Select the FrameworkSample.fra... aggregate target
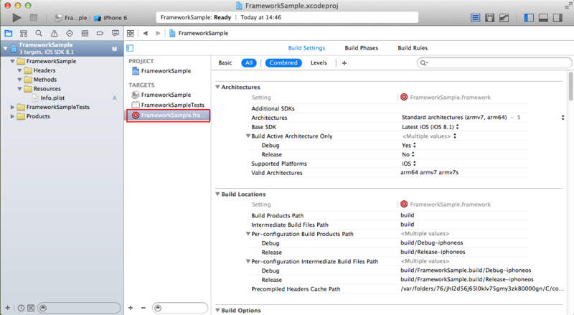 click(x=169, y=116)
